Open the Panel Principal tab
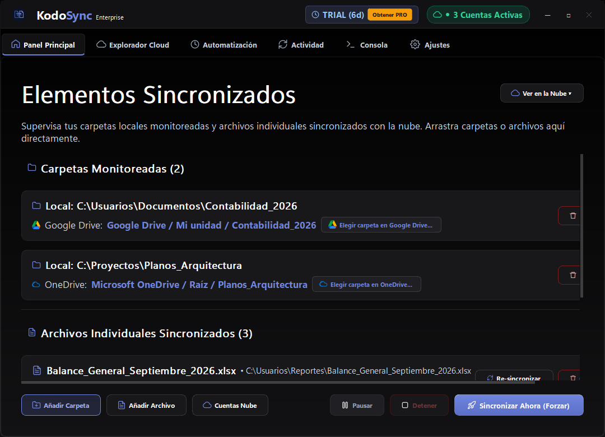The width and height of the screenshot is (605, 437). coord(43,45)
